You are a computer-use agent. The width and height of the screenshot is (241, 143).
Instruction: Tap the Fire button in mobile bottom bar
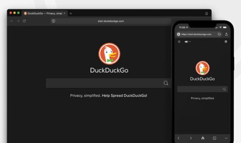[x=203, y=138]
